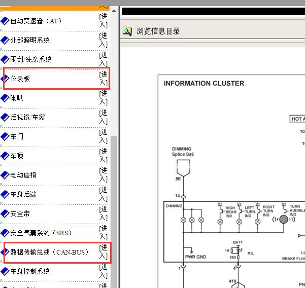Click the DIMMING Splice Sa8 label
Screen dimensions: 305x288
coord(183,152)
